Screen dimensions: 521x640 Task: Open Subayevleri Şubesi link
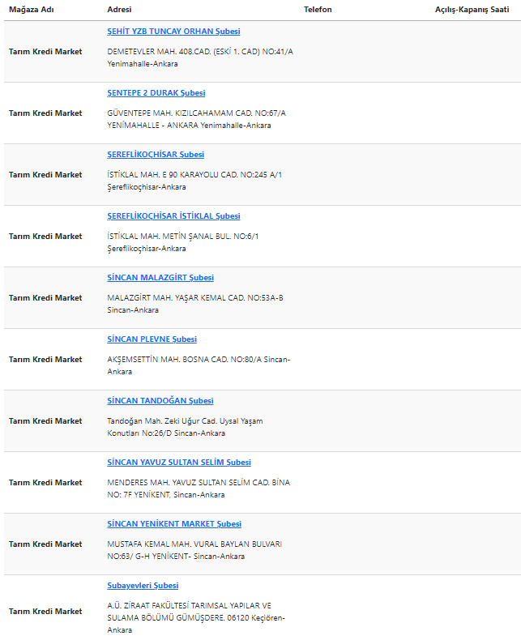click(x=143, y=586)
